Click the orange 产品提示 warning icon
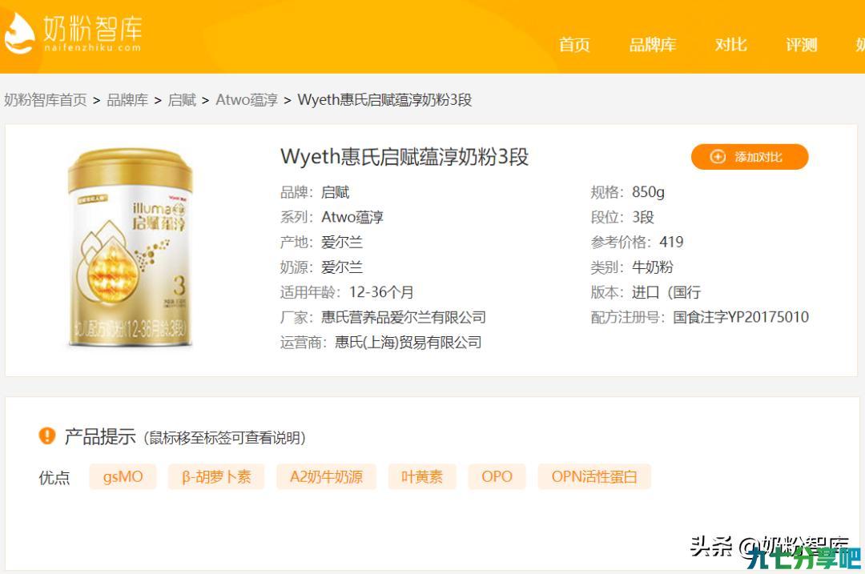 (47, 436)
